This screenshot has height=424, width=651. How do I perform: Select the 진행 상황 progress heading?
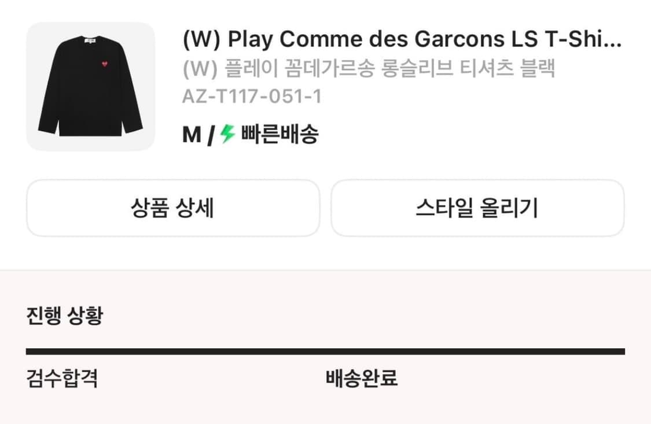64,315
